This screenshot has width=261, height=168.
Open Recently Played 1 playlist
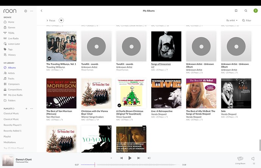pyautogui.click(x=12, y=125)
